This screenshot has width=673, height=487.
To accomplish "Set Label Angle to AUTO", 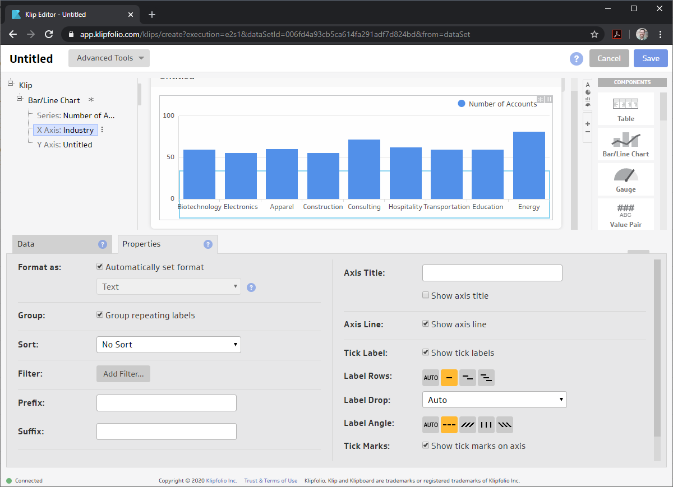I will click(x=431, y=425).
